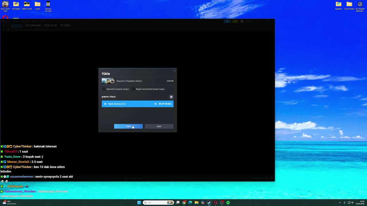Click the '3,66 GB' size text
Screen dimensions: 367x206
(x=170, y=81)
